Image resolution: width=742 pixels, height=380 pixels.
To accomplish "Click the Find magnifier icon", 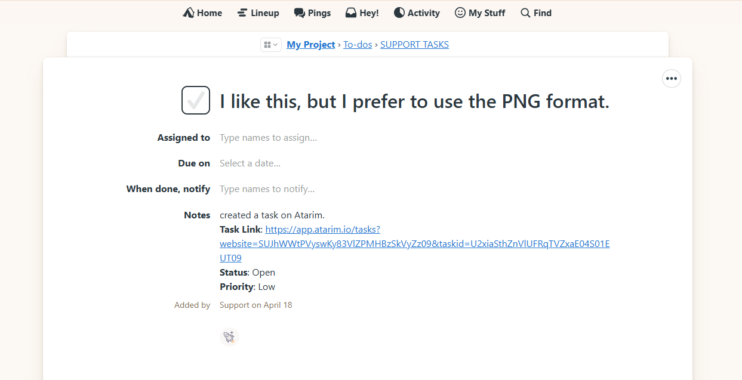I will (x=525, y=13).
